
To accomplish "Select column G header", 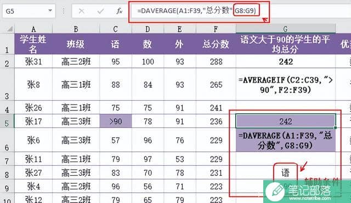I will tap(285, 29).
